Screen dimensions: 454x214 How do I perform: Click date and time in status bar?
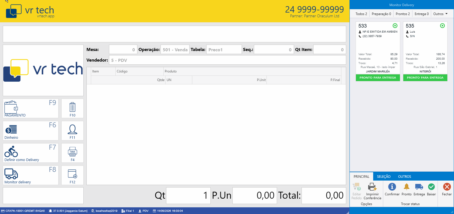168,211
